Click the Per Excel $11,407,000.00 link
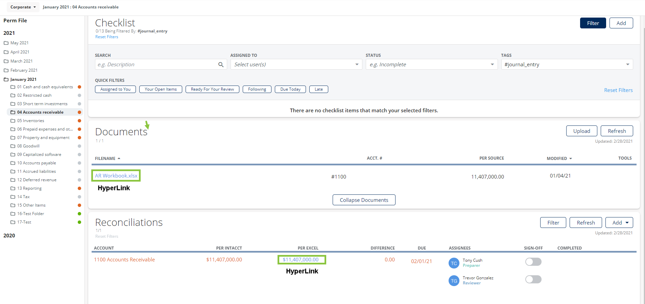This screenshot has height=304, width=645. 301,260
